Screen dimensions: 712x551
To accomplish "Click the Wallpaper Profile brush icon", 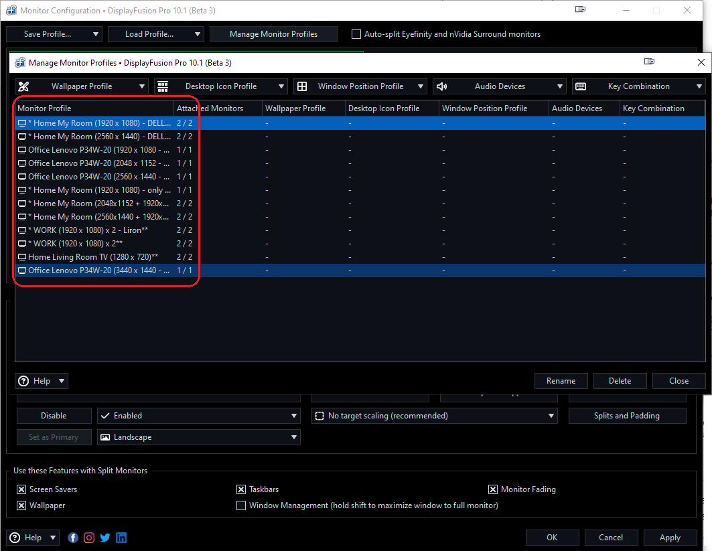I will coord(23,86).
